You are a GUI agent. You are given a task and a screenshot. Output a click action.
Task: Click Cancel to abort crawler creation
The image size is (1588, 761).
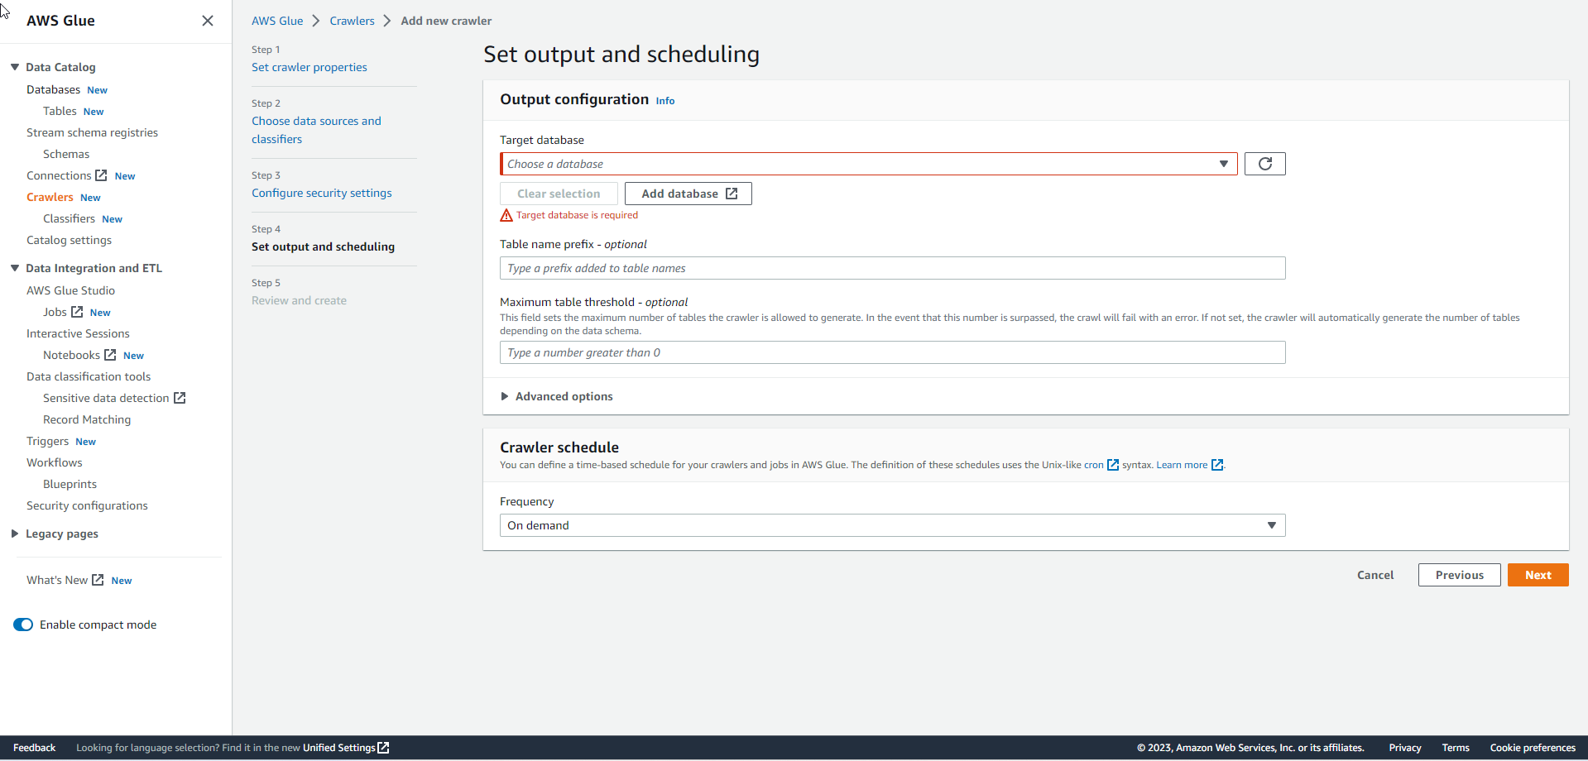(x=1375, y=575)
